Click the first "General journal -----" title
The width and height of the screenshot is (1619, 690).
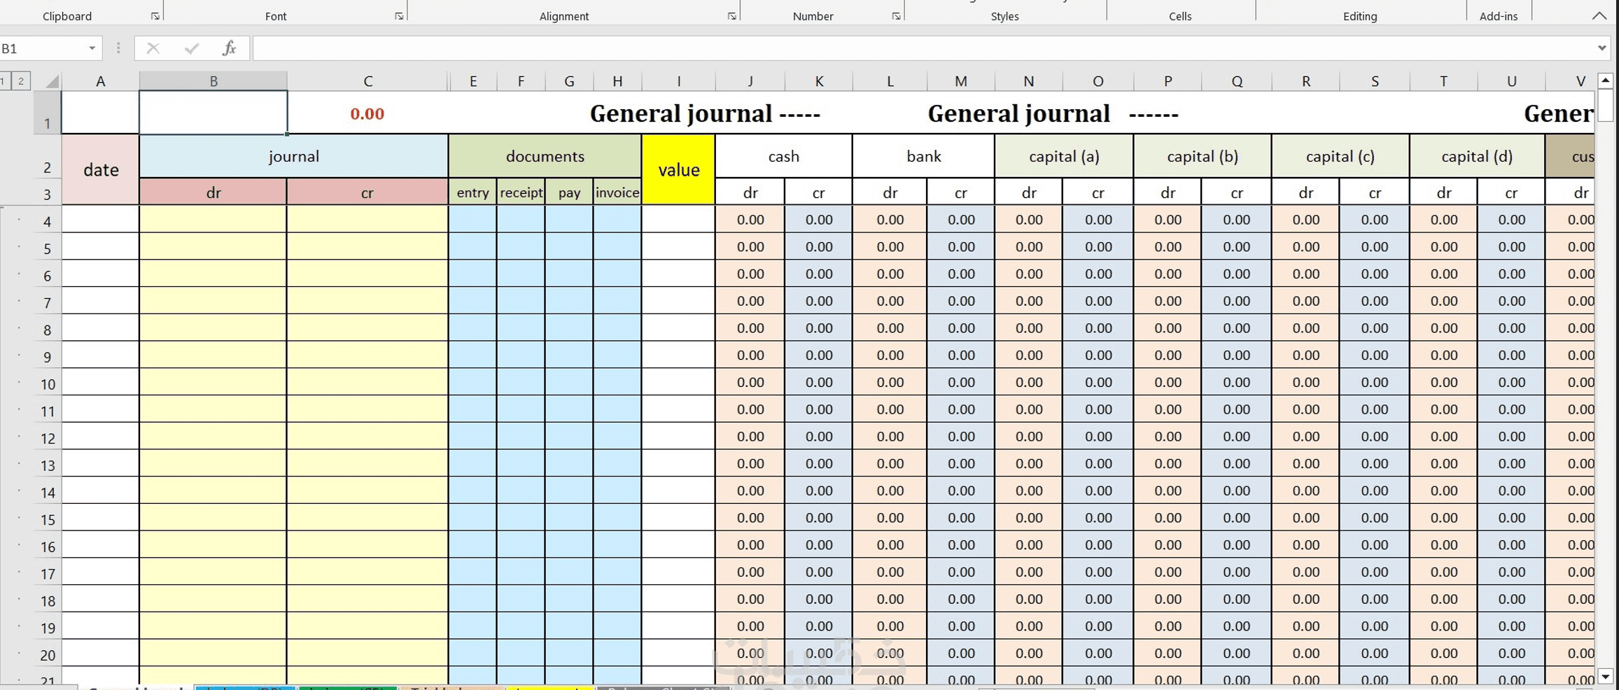(x=705, y=113)
